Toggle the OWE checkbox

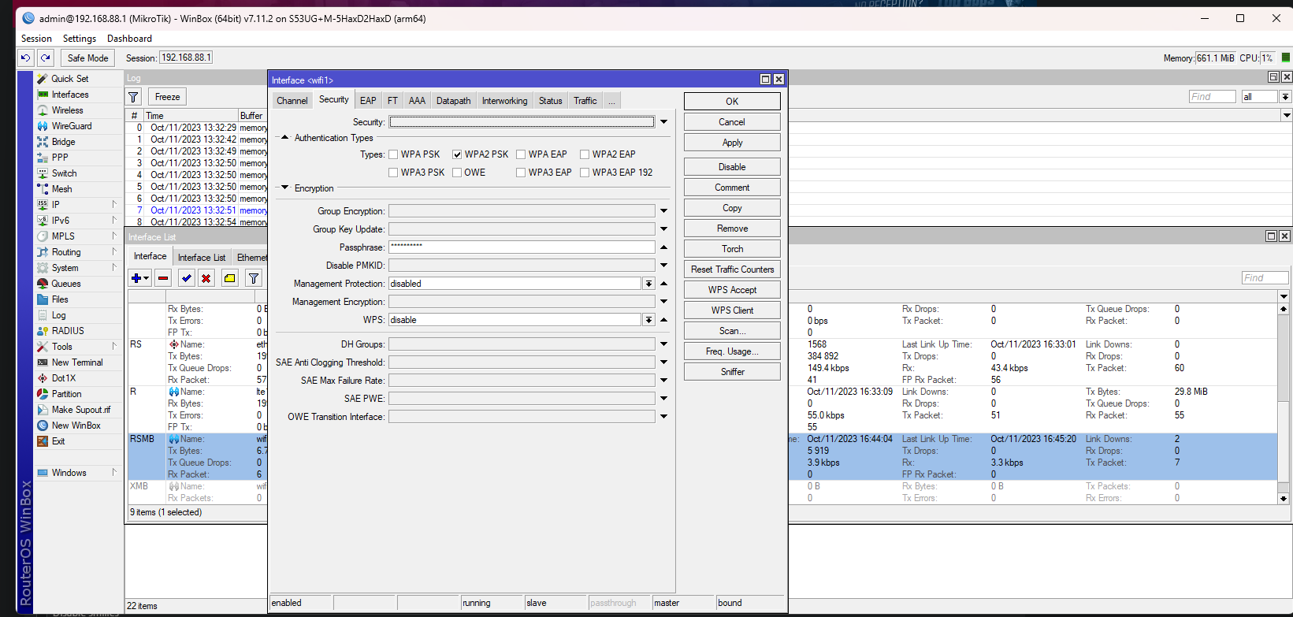(x=457, y=173)
